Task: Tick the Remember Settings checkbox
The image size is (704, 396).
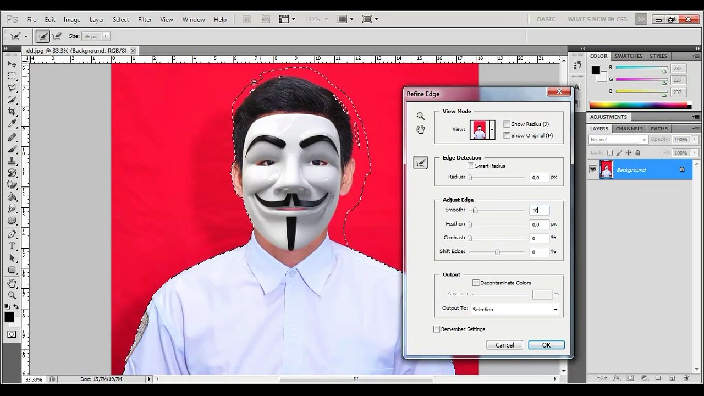Action: [x=437, y=329]
